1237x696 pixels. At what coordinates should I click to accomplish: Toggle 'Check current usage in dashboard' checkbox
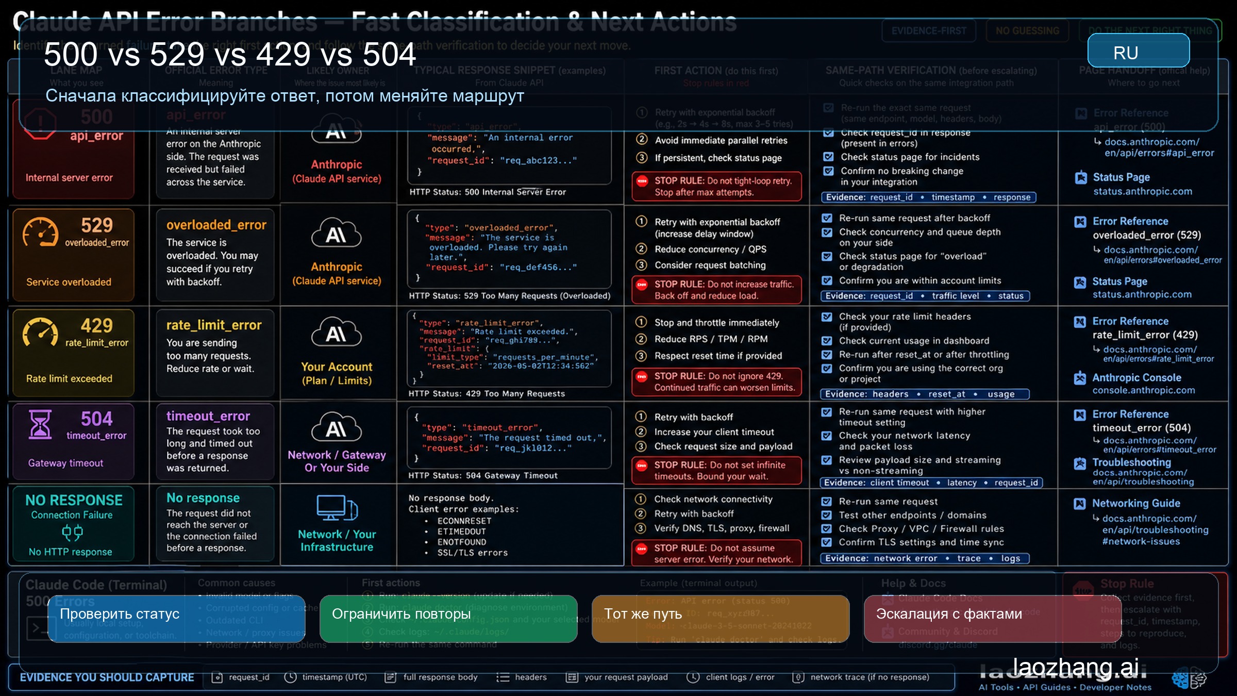pyautogui.click(x=827, y=341)
